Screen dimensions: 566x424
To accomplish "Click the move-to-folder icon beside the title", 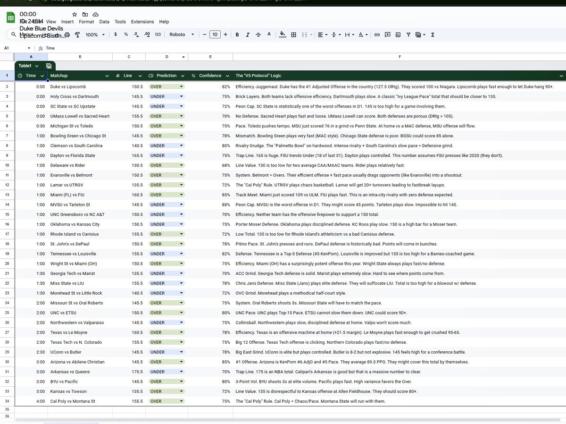I will [85, 15].
